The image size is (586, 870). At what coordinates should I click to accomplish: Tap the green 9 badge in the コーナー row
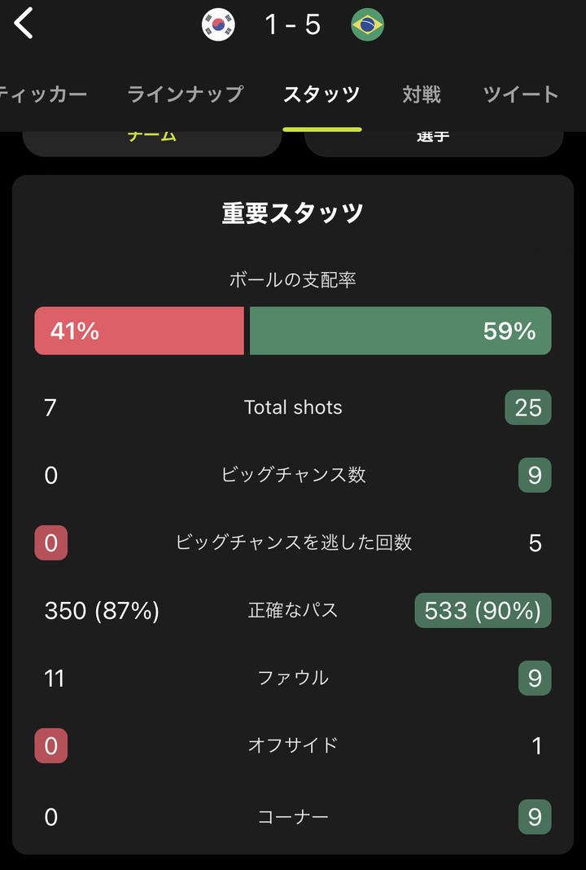coord(535,817)
